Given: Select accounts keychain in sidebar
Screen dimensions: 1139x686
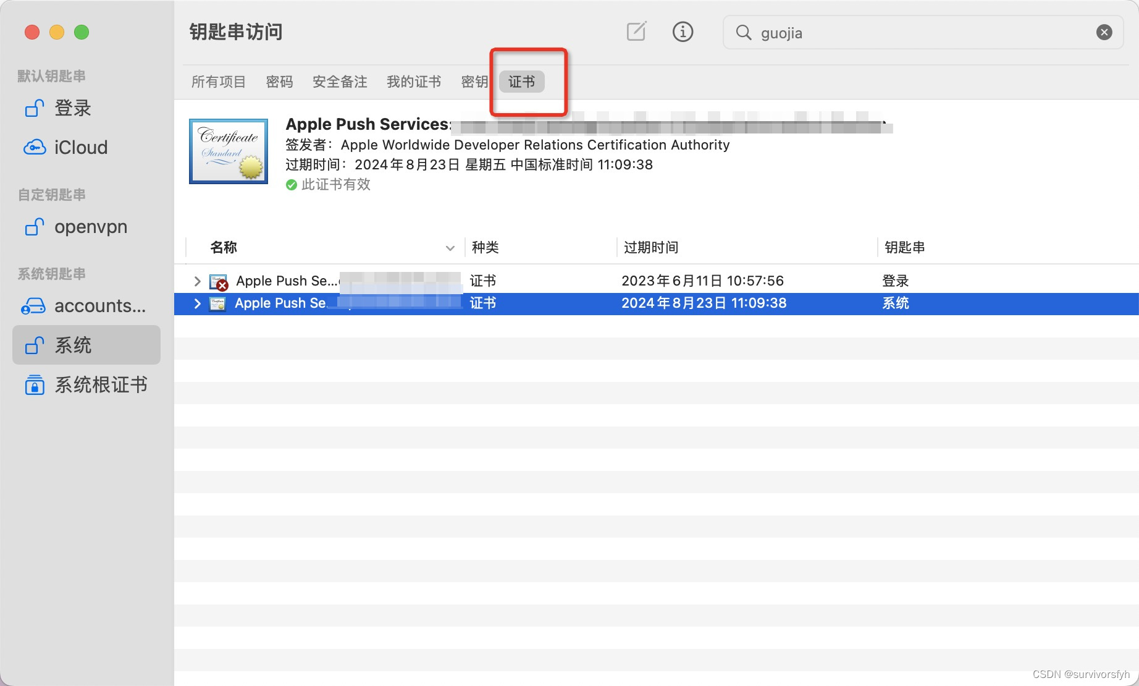Looking at the screenshot, I should point(86,306).
